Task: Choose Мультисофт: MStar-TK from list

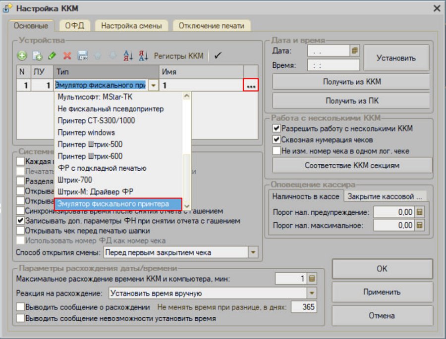Action: [118, 97]
